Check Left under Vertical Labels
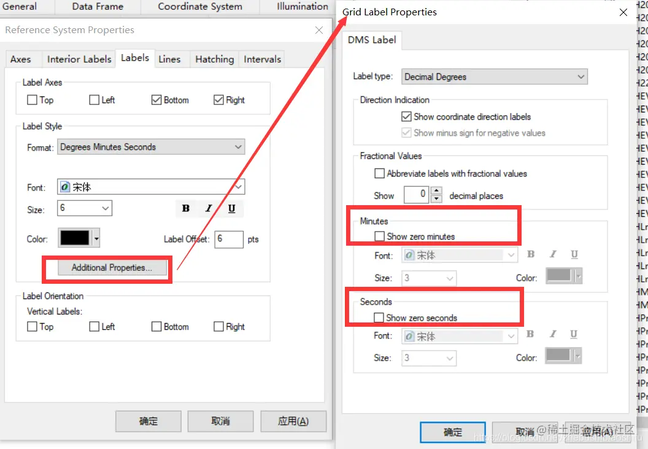This screenshot has height=449, width=648. click(x=94, y=327)
